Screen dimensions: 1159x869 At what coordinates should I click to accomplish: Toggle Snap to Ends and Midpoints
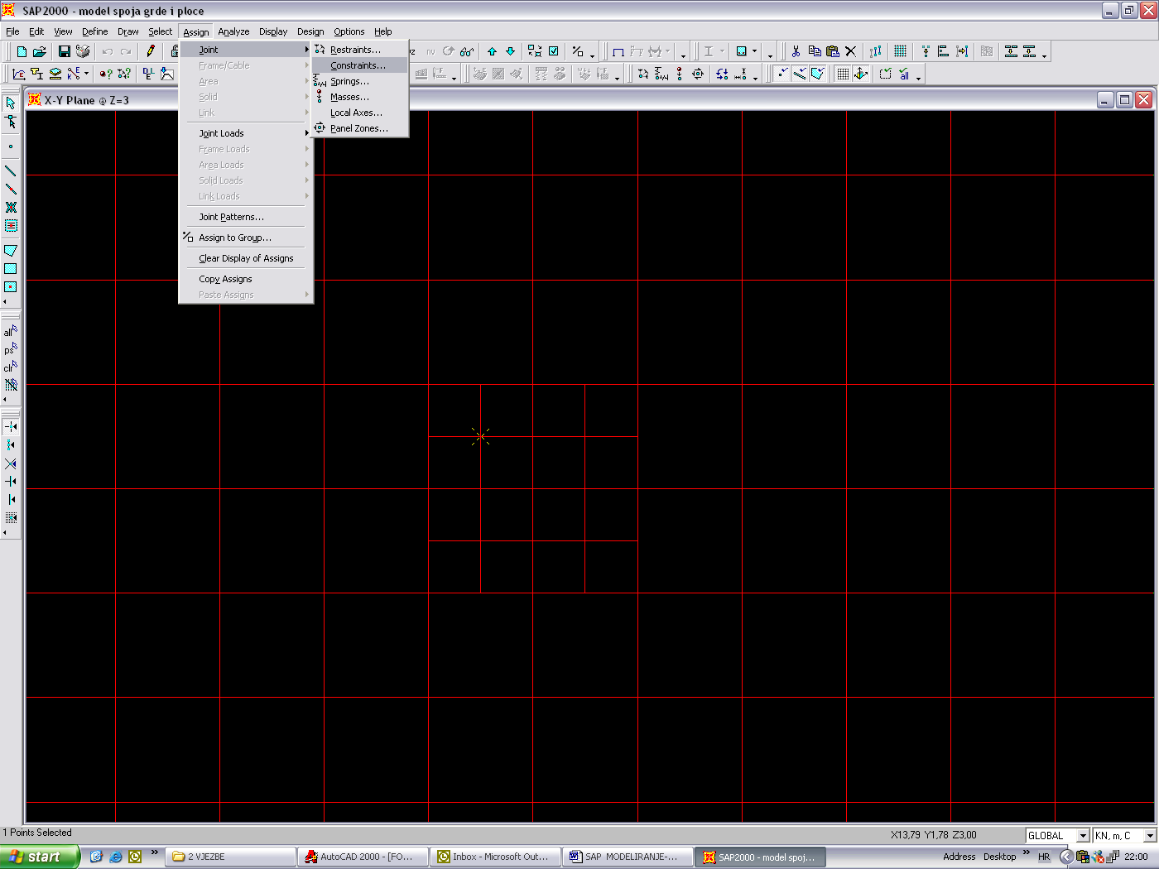[x=11, y=444]
